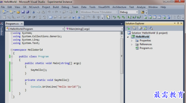This screenshot has height=103, width=186.
Task: Click the Find in Files folder icon
Action: (143, 12)
